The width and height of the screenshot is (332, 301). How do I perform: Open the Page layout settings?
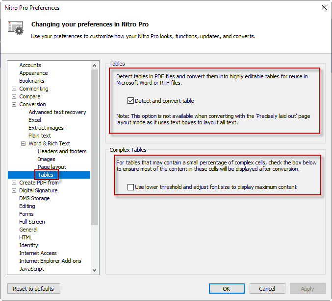point(52,167)
